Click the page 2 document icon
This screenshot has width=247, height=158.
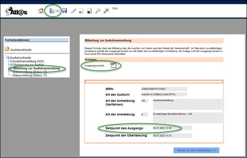click(90, 11)
